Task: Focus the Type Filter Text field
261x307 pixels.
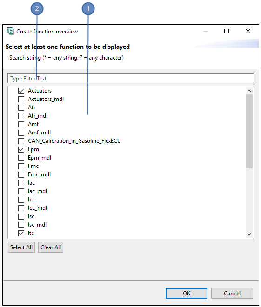Action: 131,79
